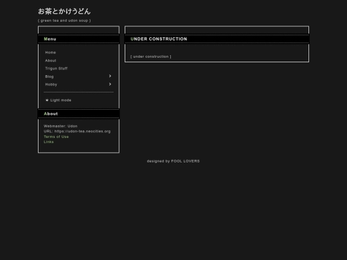
Task: Click the sun icon beside Light mode
Action: (47, 100)
